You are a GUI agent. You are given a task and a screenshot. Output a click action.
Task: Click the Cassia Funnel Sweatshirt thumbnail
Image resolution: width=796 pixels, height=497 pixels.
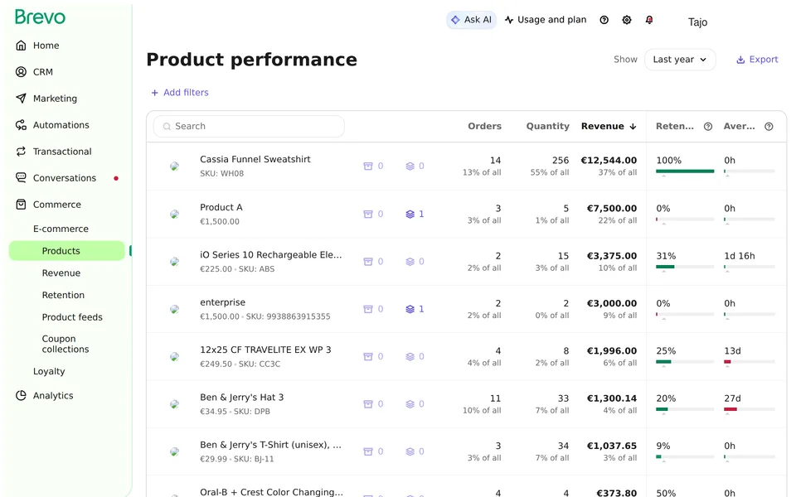(174, 166)
